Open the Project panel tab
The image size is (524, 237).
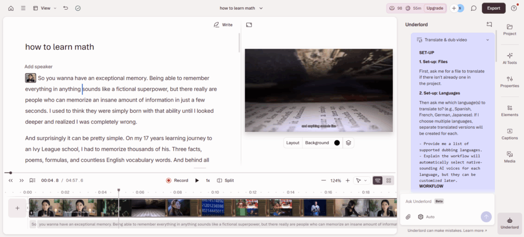point(510,30)
